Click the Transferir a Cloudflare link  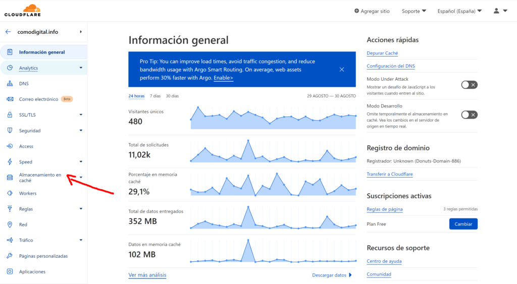(x=390, y=174)
